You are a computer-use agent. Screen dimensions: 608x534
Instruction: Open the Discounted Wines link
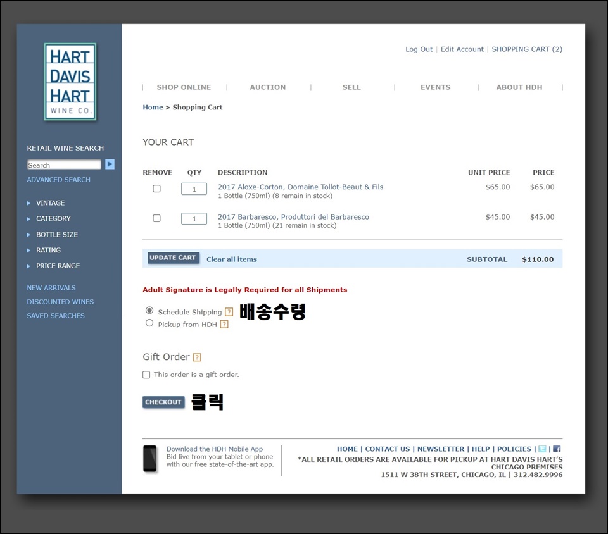point(60,302)
